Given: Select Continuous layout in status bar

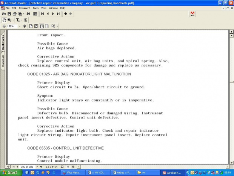Looking at the screenshot, I should 68,167.
